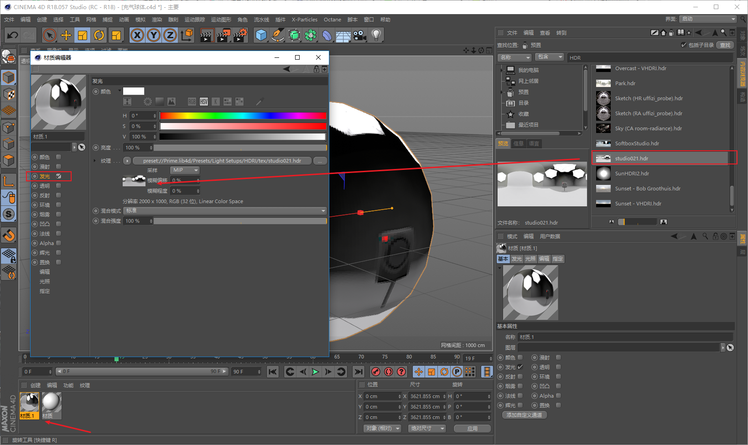Select the Move tool icon
748x445 pixels.
click(x=66, y=35)
